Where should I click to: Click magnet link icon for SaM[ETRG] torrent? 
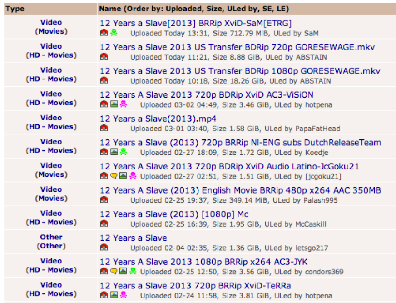pyautogui.click(x=104, y=33)
